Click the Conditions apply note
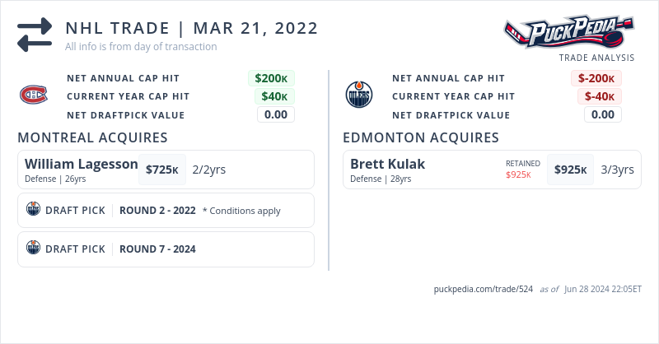The height and width of the screenshot is (344, 659). click(x=241, y=211)
